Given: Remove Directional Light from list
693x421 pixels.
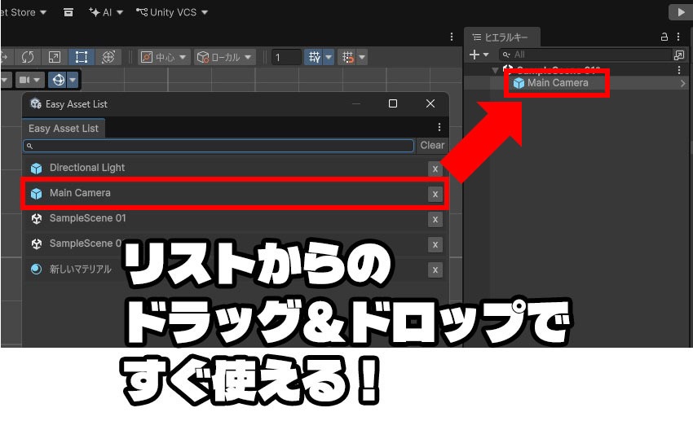Looking at the screenshot, I should [435, 169].
